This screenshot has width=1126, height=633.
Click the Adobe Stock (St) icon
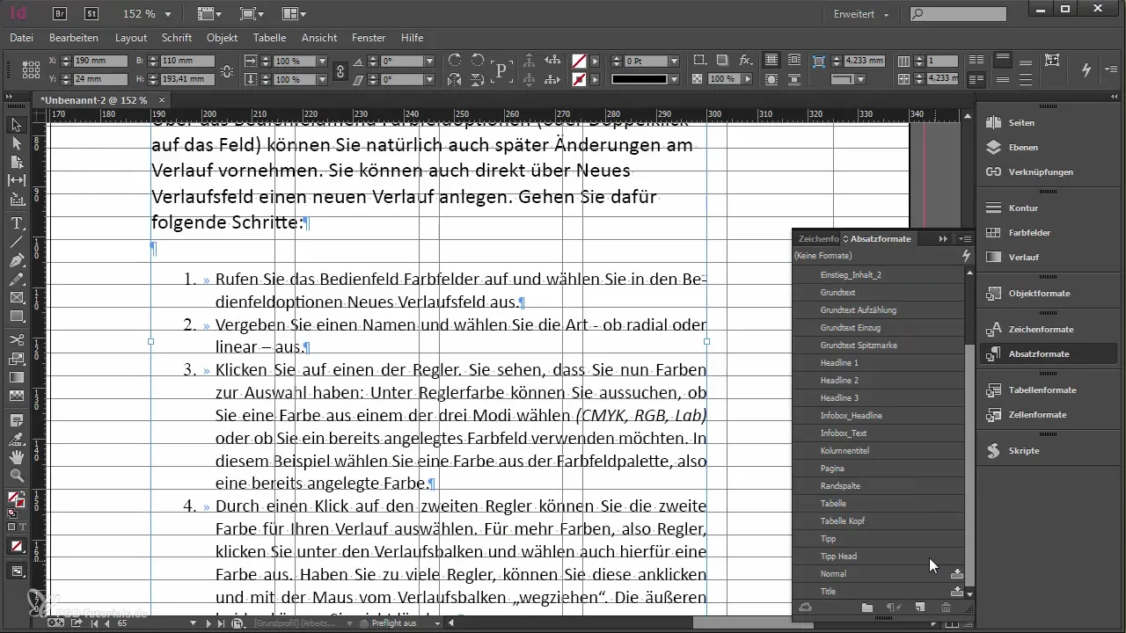tap(91, 13)
